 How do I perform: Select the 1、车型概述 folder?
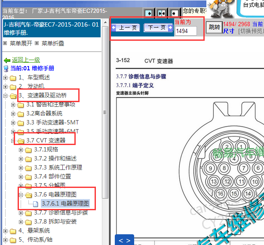coord(34,78)
